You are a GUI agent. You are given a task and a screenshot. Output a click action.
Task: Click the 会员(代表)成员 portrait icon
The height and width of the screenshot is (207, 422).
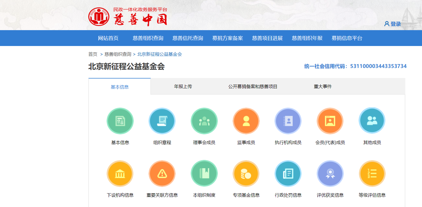[x=330, y=121]
